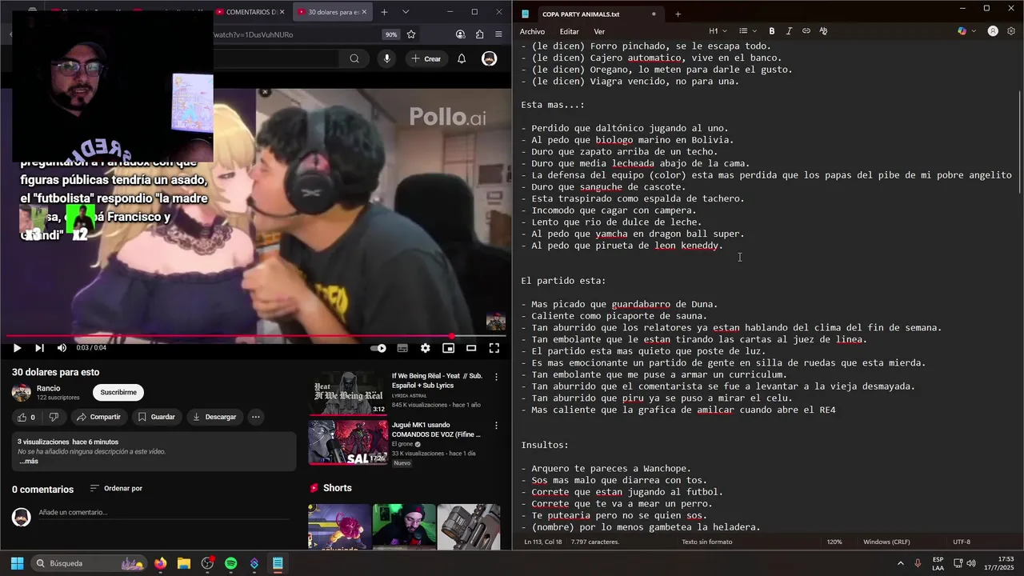1024x576 pixels.
Task: Open list formatting dropdown in Notepad
Action: pos(746,31)
